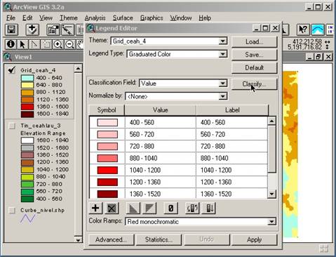Click the context help arrow icon
The height and width of the screenshot is (257, 336).
pos(303,29)
